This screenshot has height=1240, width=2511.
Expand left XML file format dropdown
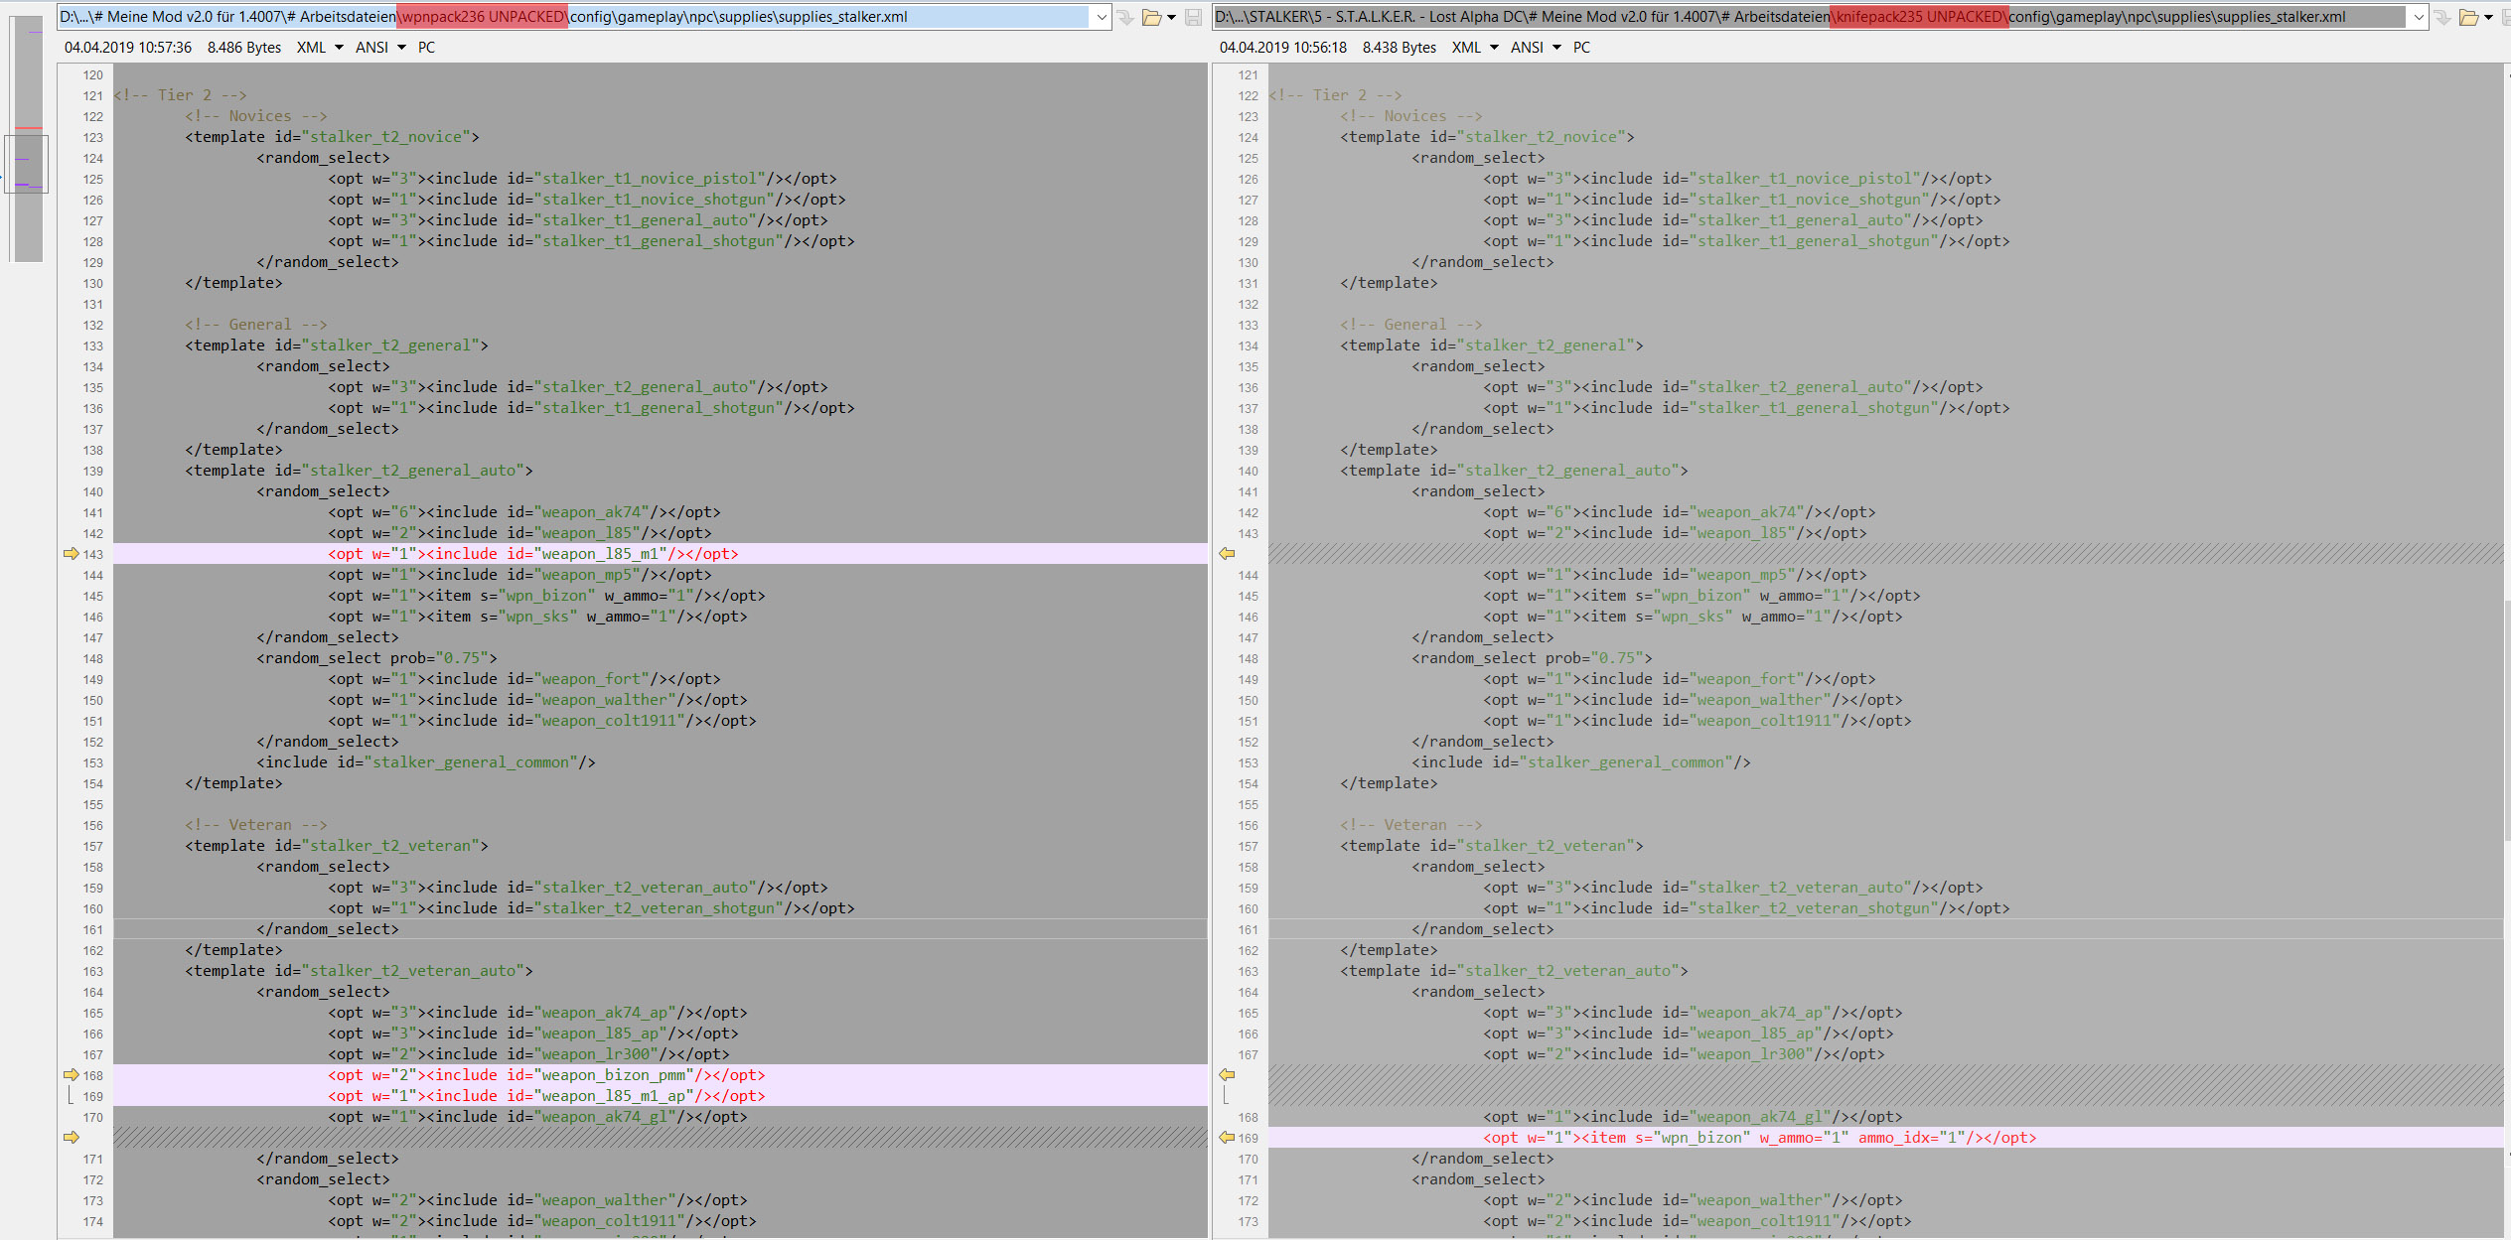pyautogui.click(x=339, y=48)
